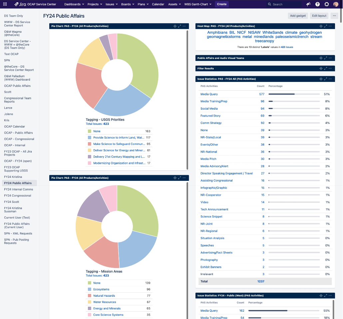Click the Add gadget button
The image size is (343, 319).
[298, 16]
